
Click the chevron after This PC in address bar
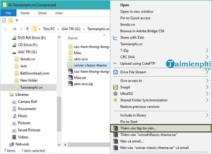click(x=58, y=29)
